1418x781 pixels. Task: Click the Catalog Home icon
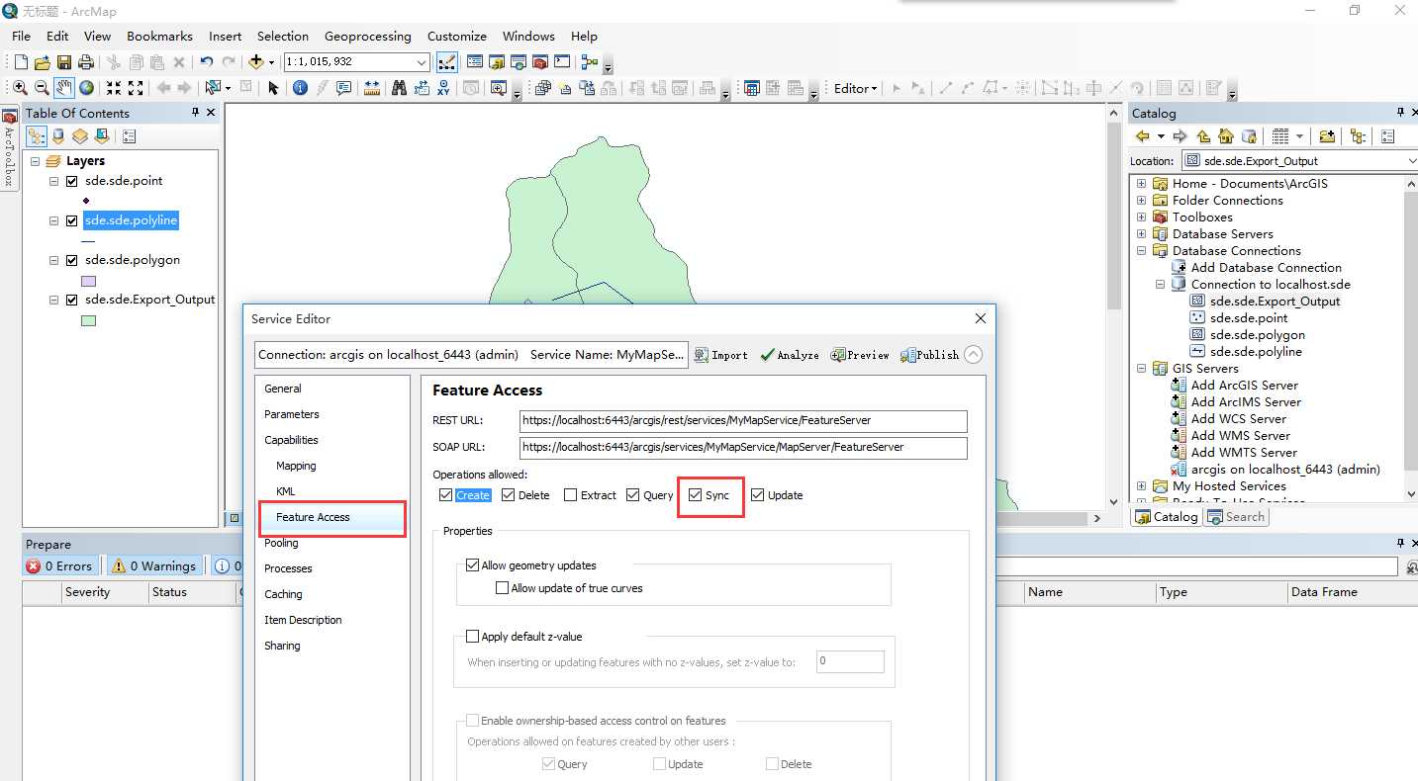pos(1226,136)
